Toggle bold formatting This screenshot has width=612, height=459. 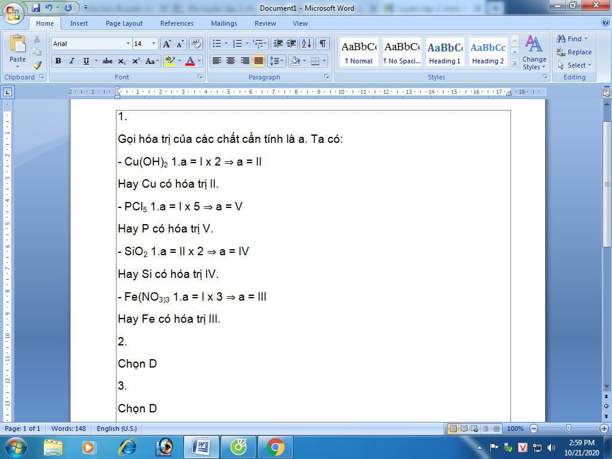pyautogui.click(x=58, y=61)
